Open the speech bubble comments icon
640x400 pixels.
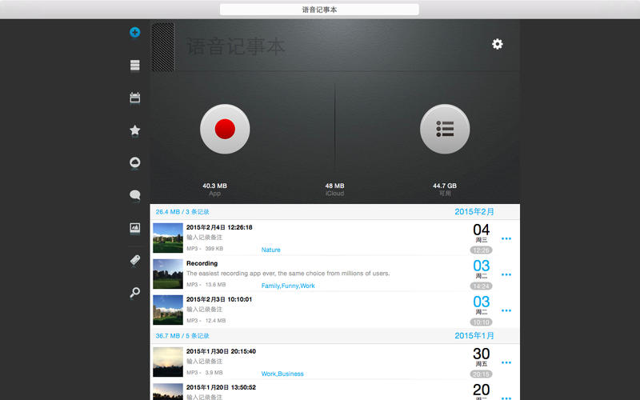coord(134,194)
